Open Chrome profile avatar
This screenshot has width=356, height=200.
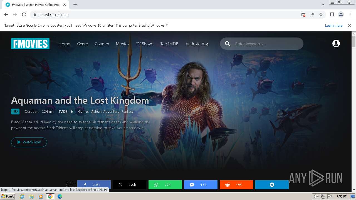point(341,15)
